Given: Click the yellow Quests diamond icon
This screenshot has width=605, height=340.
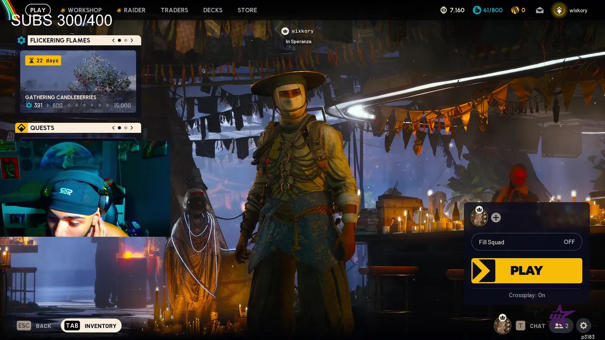Looking at the screenshot, I should coord(21,128).
